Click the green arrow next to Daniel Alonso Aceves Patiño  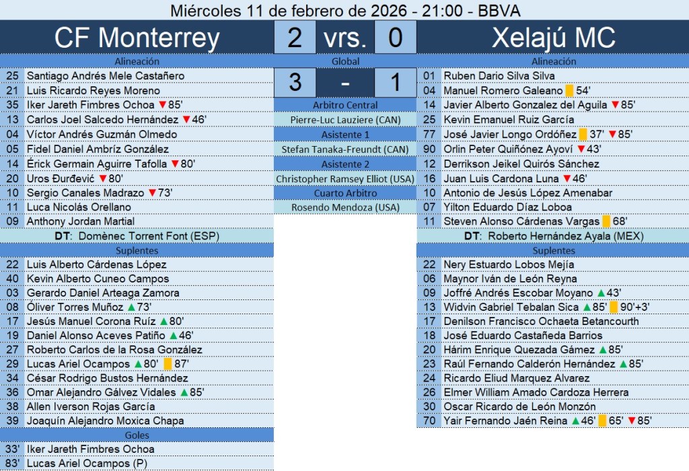point(173,336)
